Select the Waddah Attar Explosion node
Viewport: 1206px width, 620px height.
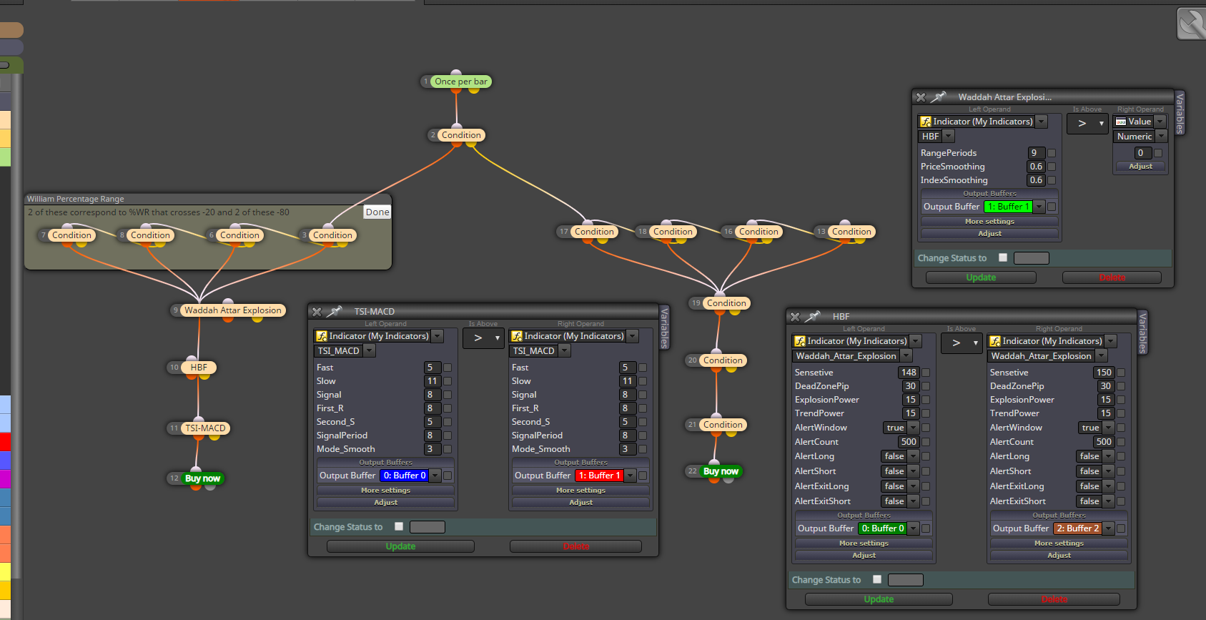[x=233, y=310]
